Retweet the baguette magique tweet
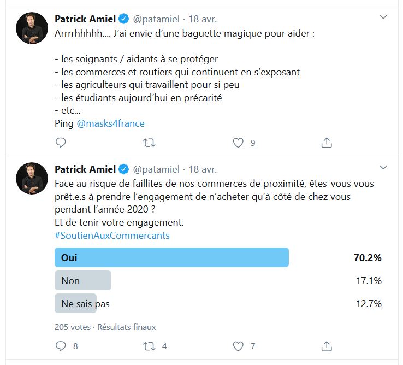The width and height of the screenshot is (403, 365). point(149,143)
